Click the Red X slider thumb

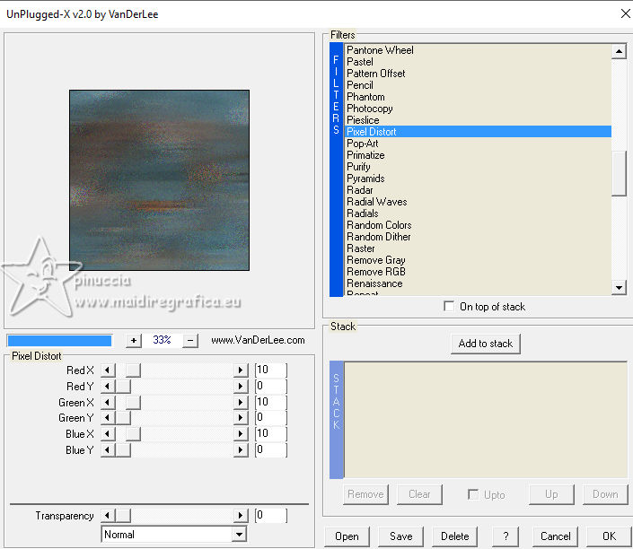click(133, 370)
